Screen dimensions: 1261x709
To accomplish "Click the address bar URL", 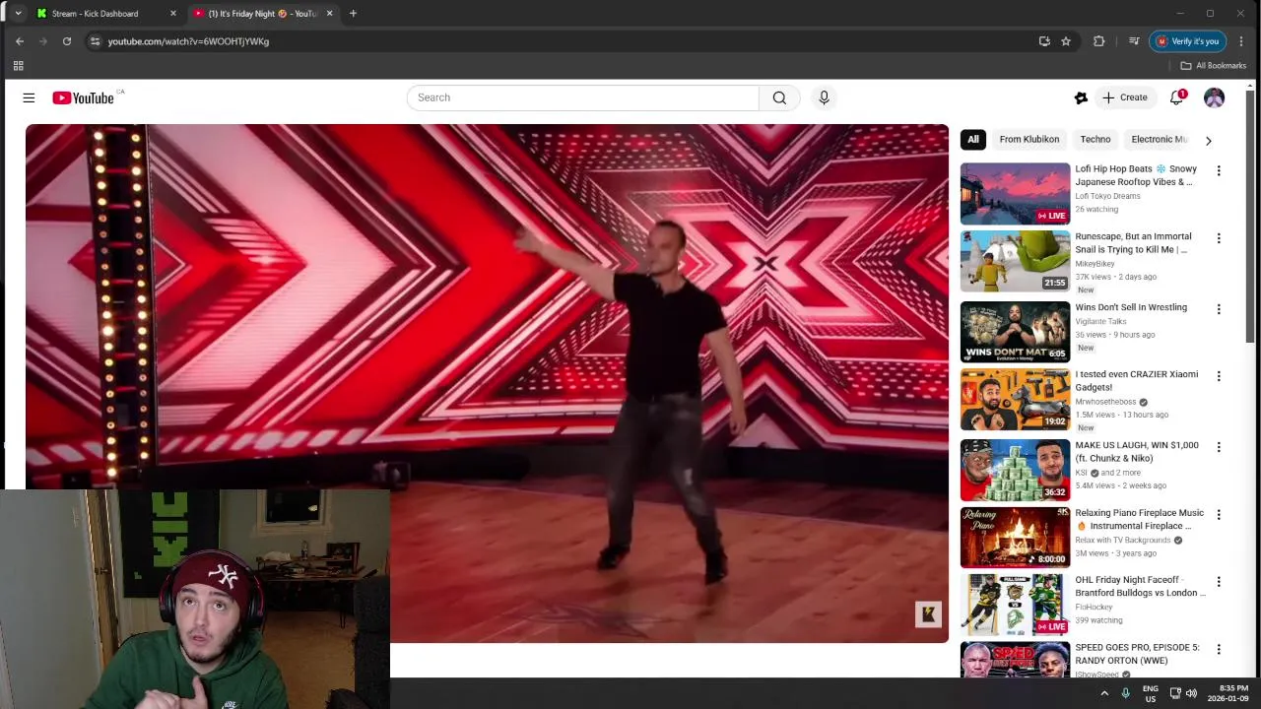I will click(x=188, y=41).
